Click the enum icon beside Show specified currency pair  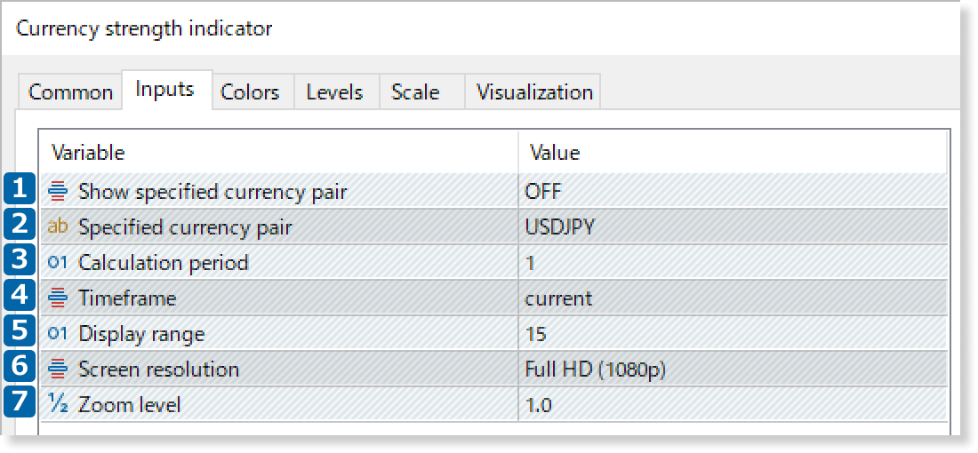58,191
